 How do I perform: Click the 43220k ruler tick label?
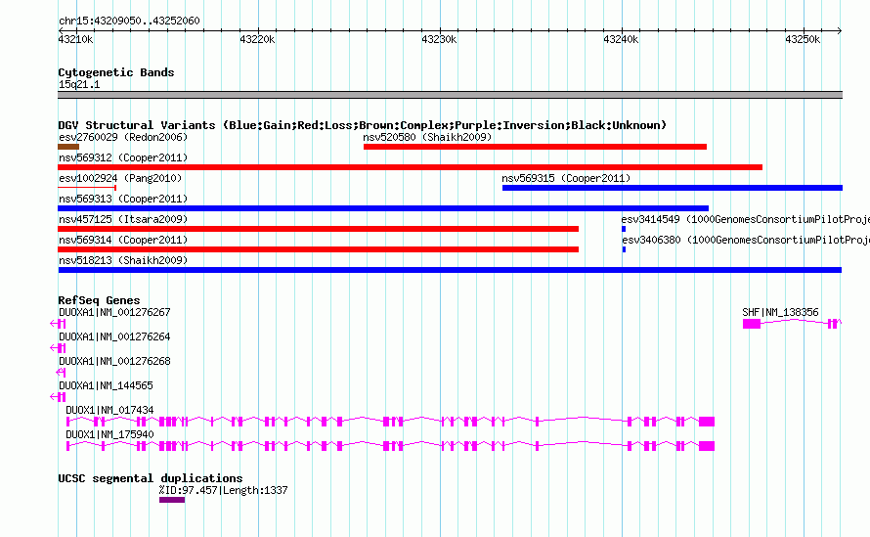(257, 39)
